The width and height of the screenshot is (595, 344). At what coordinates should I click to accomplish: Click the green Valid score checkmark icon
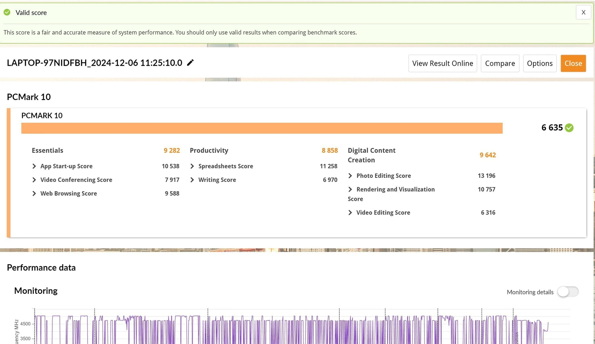point(7,12)
